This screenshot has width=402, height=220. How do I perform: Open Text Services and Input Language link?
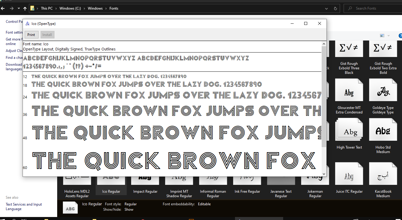coord(24,206)
